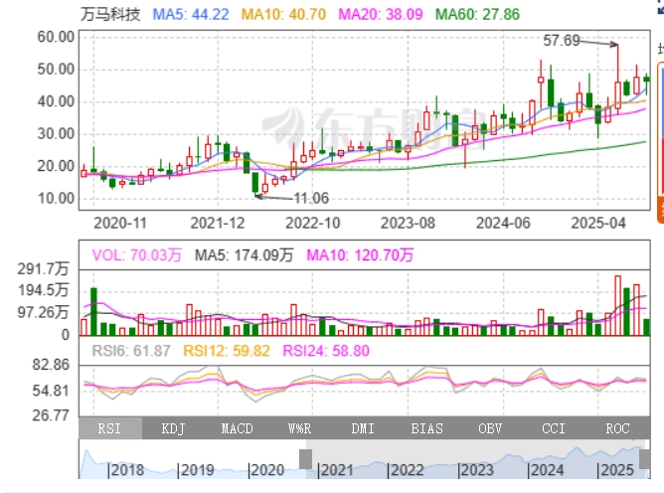
Task: Click the 2025 marker inside selected range
Action: [x=615, y=470]
